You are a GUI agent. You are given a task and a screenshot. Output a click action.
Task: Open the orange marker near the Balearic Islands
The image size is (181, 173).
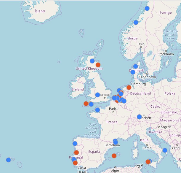114,156
